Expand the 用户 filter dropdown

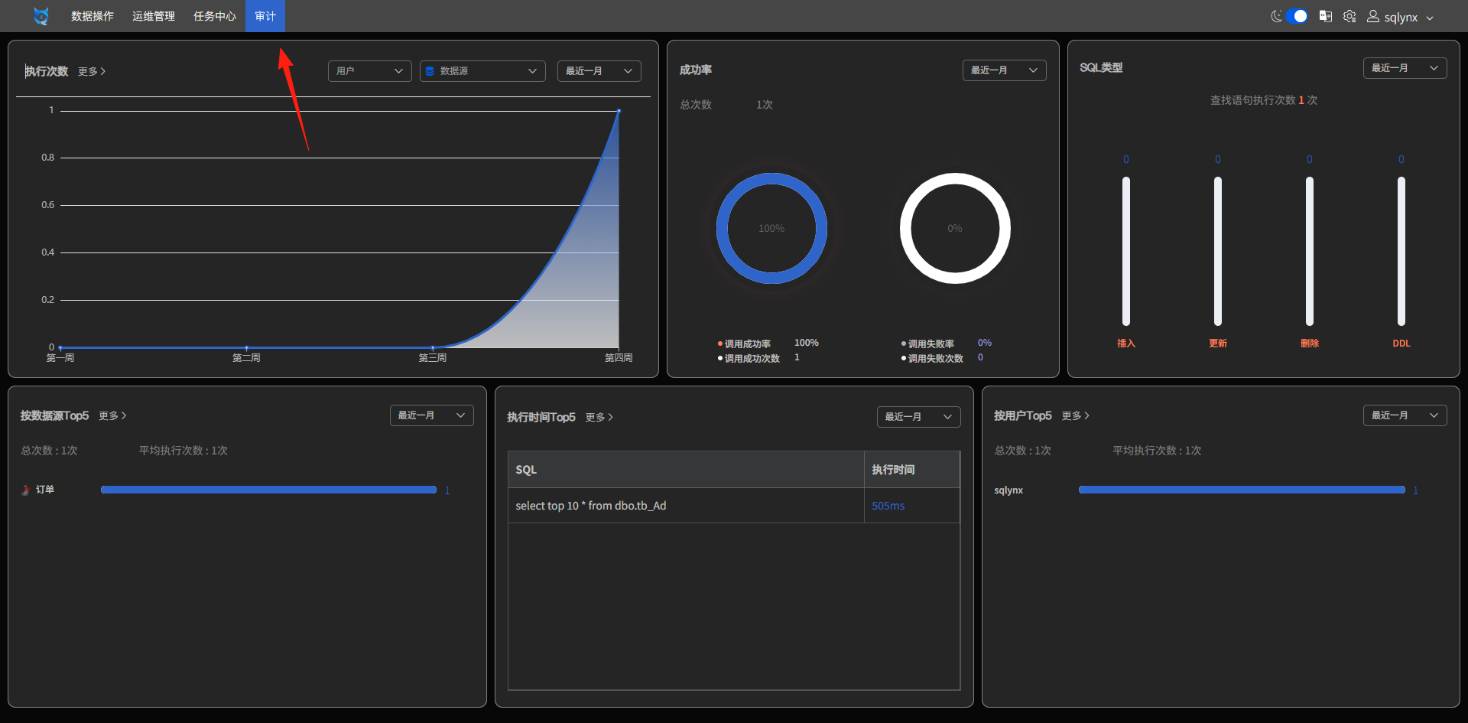[x=370, y=71]
